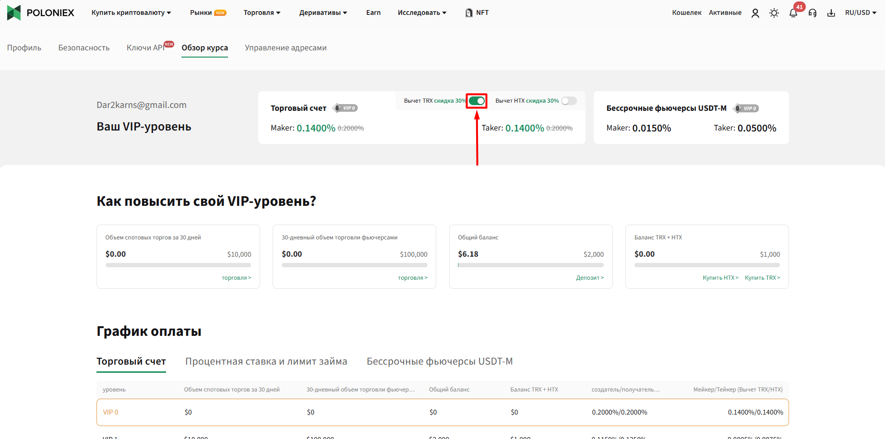Screen dimensions: 885x439
Task: Switch to the Ключи API tab
Action: click(x=145, y=48)
